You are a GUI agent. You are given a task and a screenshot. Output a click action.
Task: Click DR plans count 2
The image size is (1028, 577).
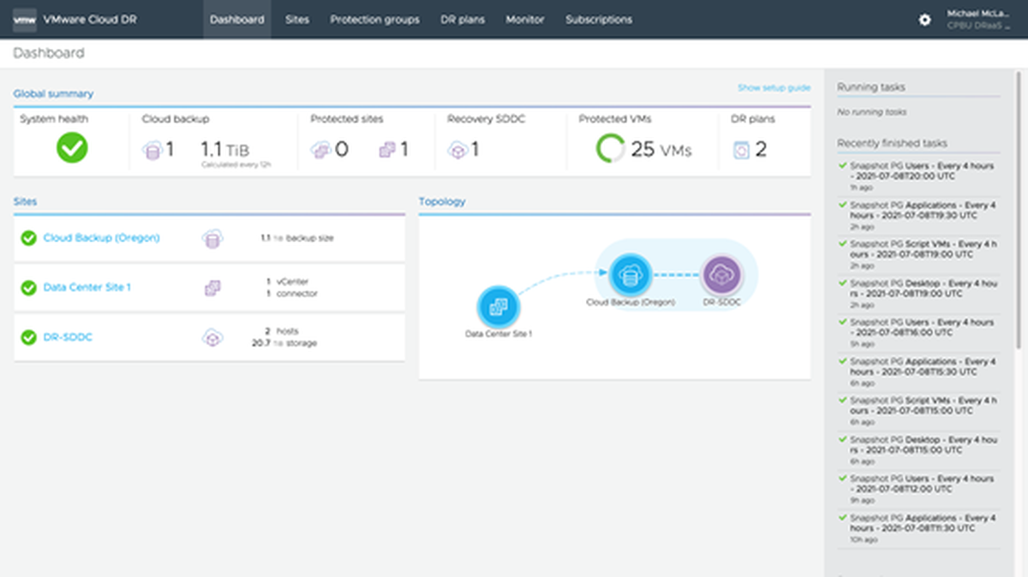[761, 150]
